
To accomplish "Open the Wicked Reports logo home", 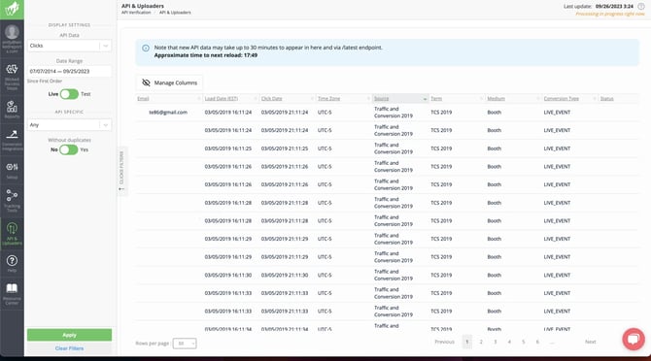I will pos(12,9).
